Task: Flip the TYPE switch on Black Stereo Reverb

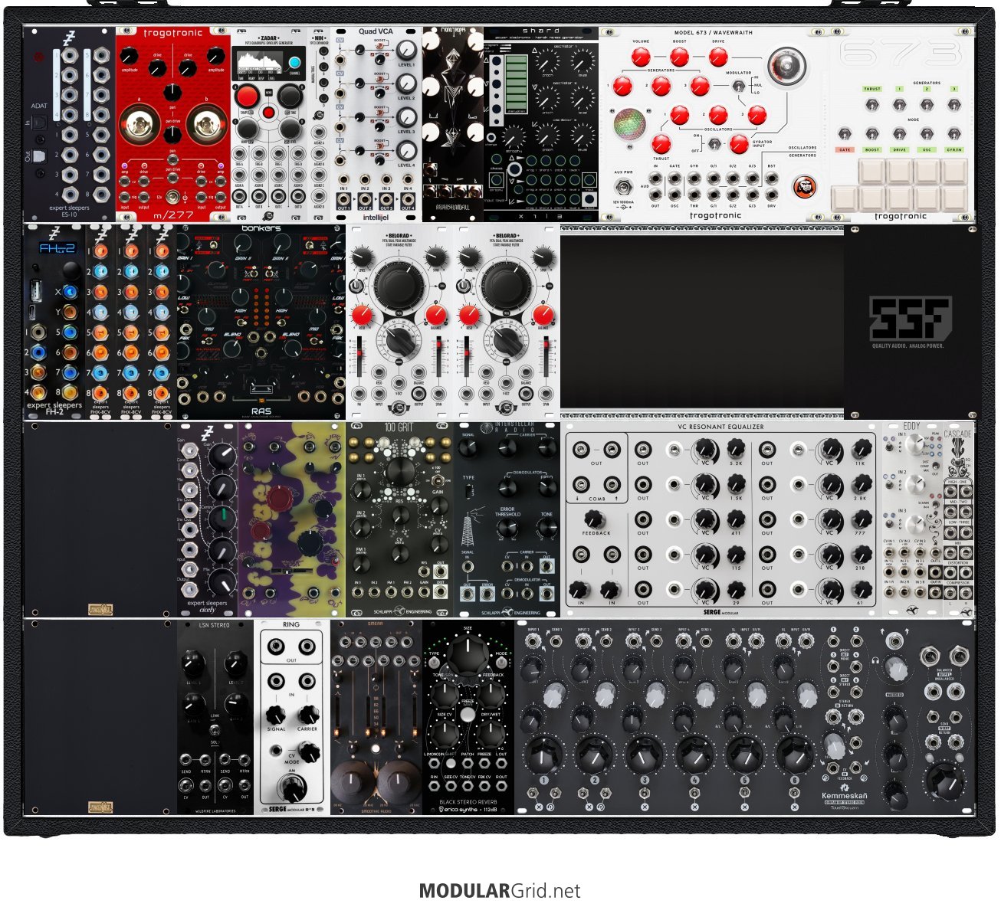Action: tap(434, 663)
